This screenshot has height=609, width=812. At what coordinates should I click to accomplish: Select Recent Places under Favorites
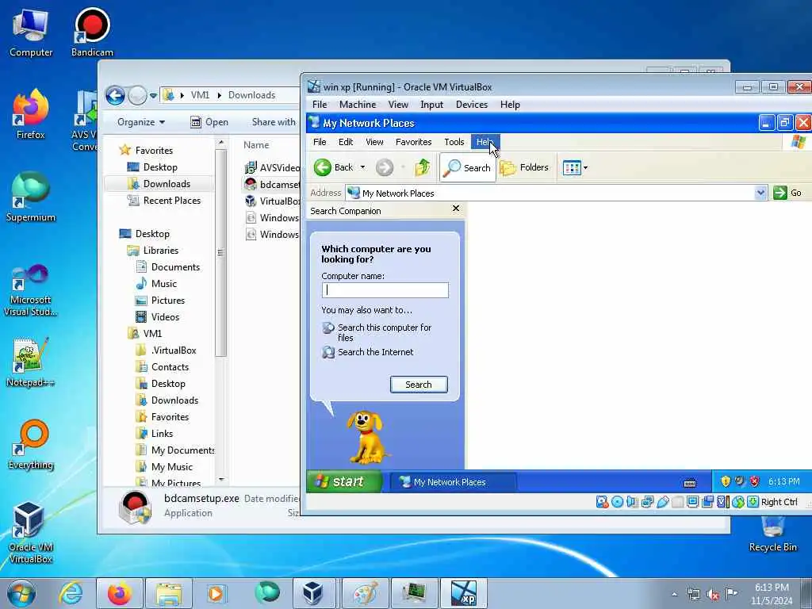coord(163,201)
